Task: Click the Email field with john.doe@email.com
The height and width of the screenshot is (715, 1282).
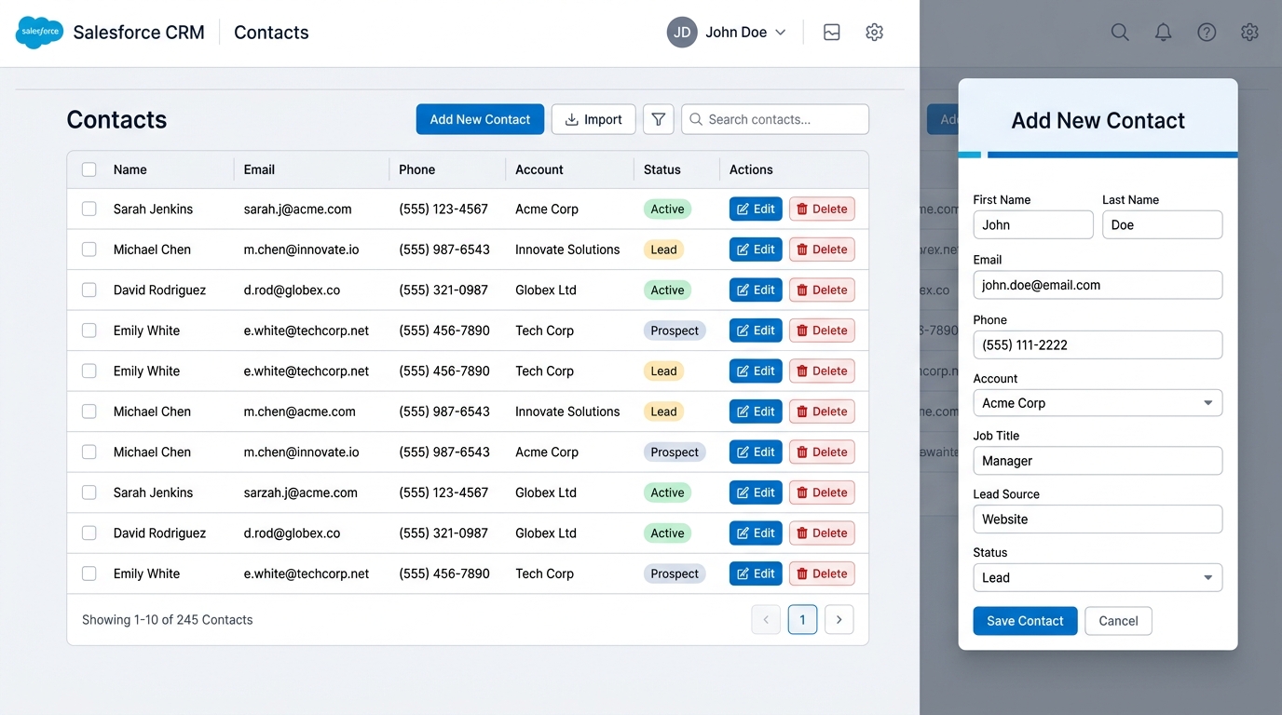Action: click(1098, 285)
